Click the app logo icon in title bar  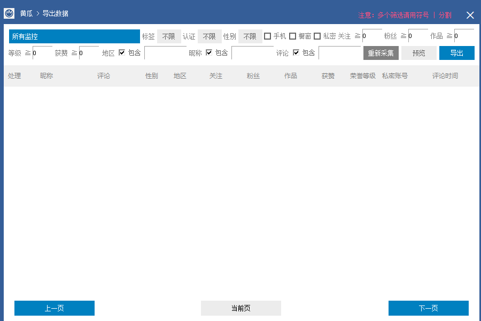pyautogui.click(x=9, y=14)
